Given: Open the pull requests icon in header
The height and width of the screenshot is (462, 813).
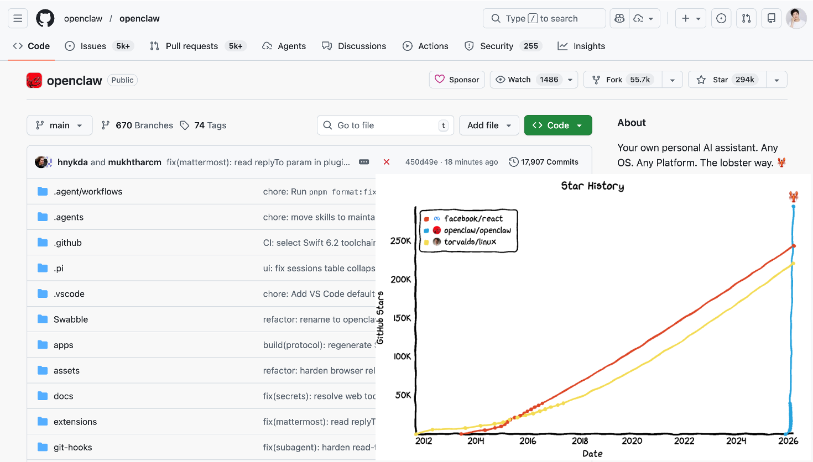Looking at the screenshot, I should point(746,18).
